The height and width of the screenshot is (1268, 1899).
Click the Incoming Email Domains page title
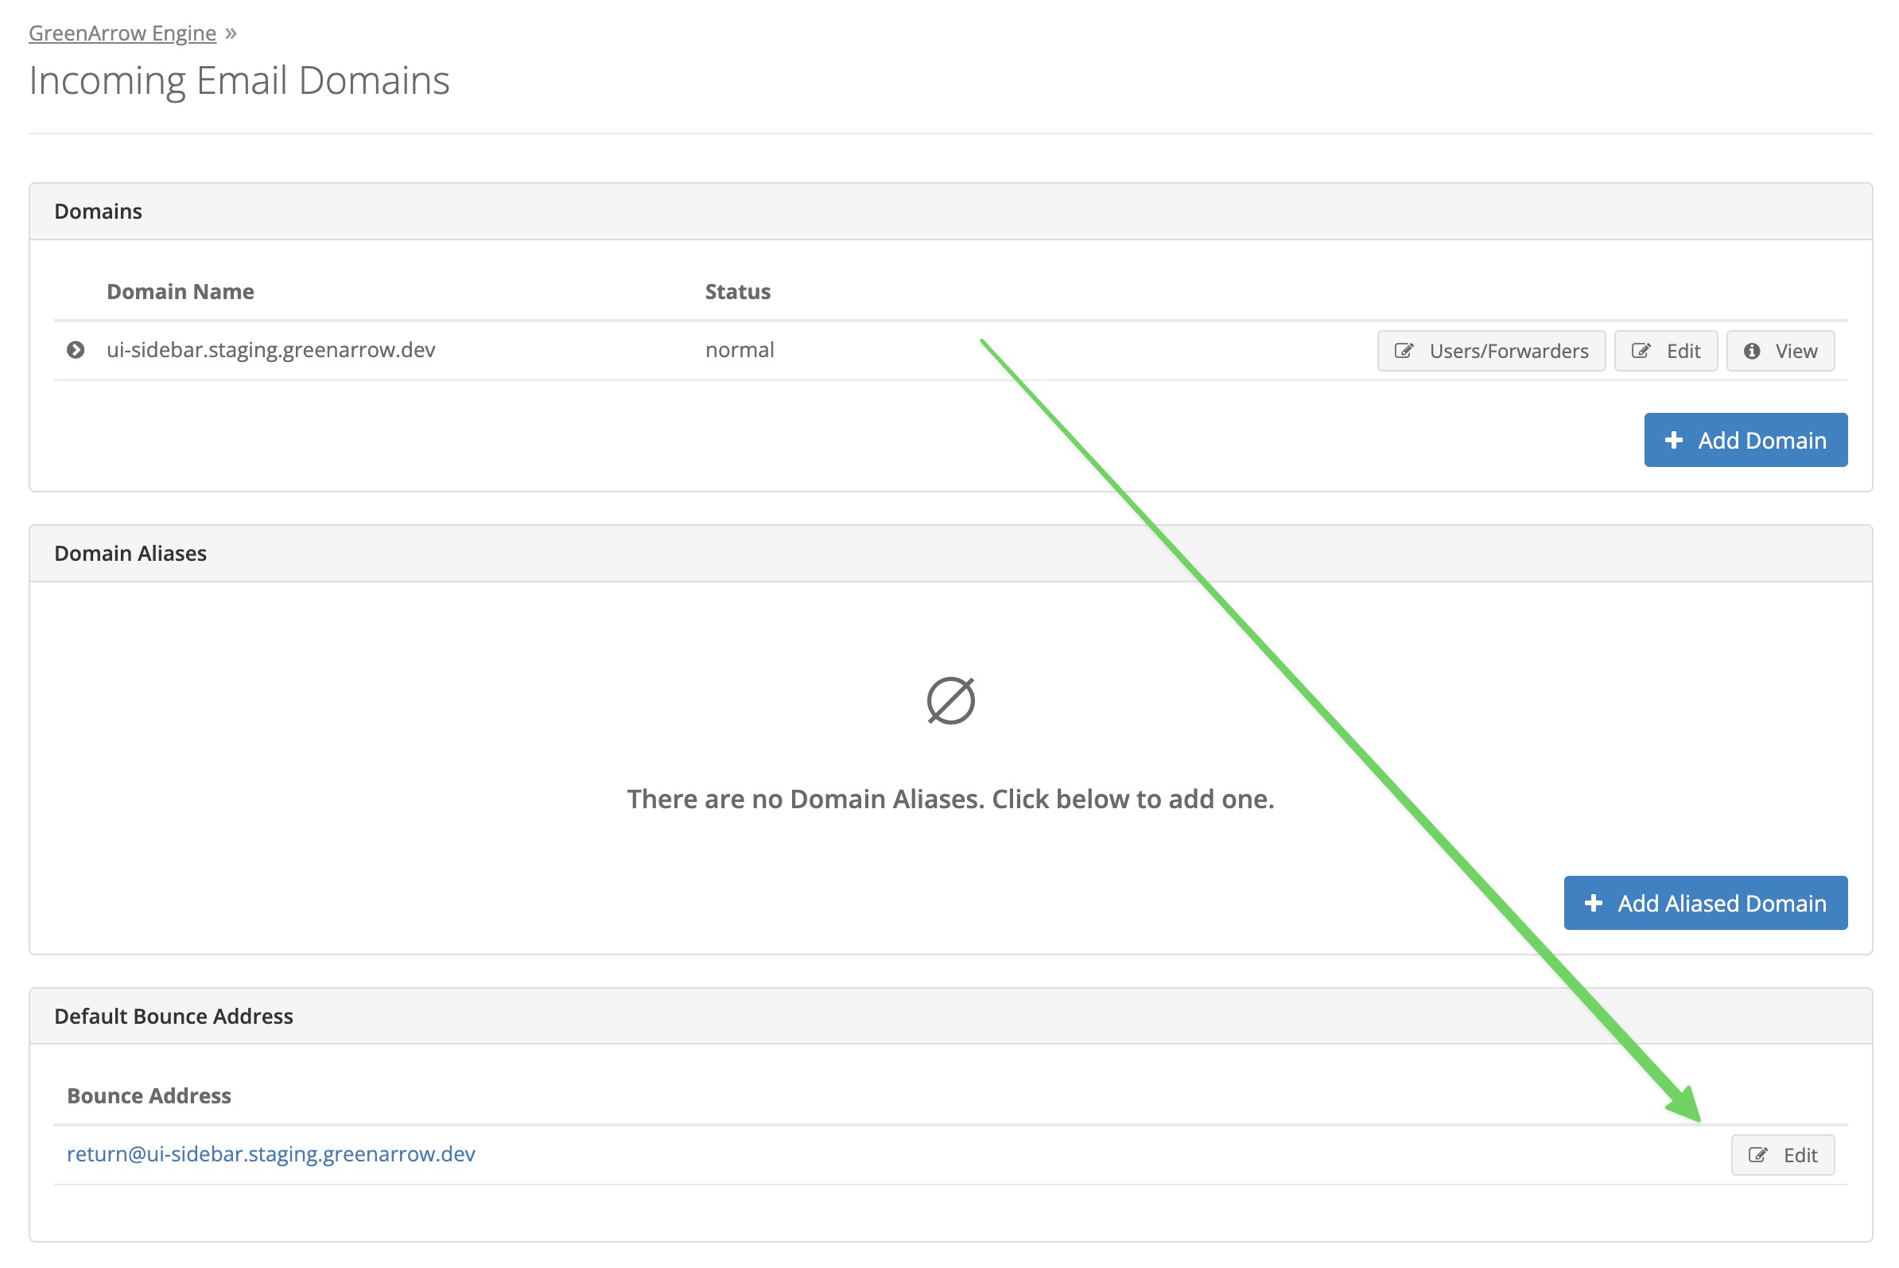(239, 80)
